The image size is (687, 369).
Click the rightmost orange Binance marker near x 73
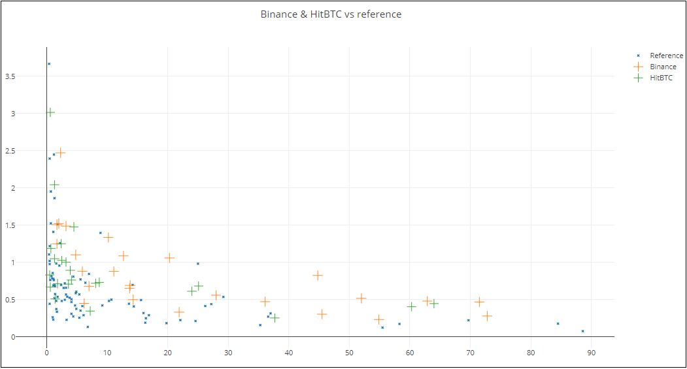tap(487, 315)
